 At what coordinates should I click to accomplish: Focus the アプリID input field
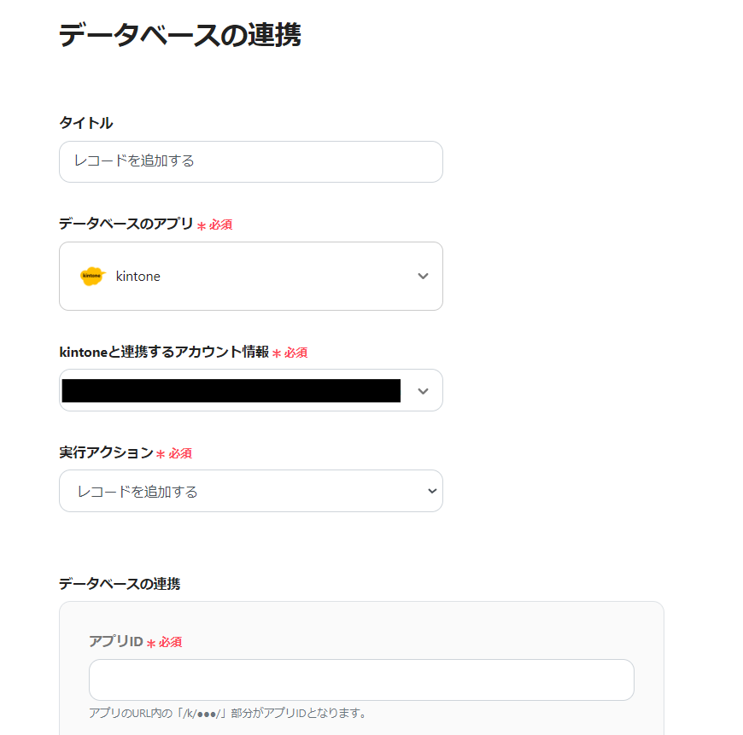pos(361,680)
